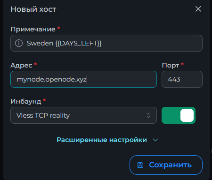212x180 pixels.
Task: Click the Инбаунд field label
Action: coord(26,101)
